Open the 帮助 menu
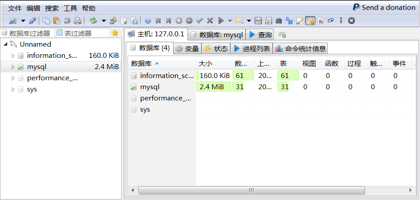This screenshot has height=200, width=420. tap(89, 8)
